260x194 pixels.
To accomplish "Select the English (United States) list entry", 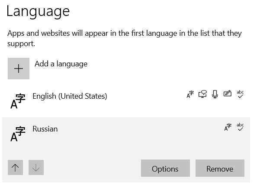I will click(126, 101).
